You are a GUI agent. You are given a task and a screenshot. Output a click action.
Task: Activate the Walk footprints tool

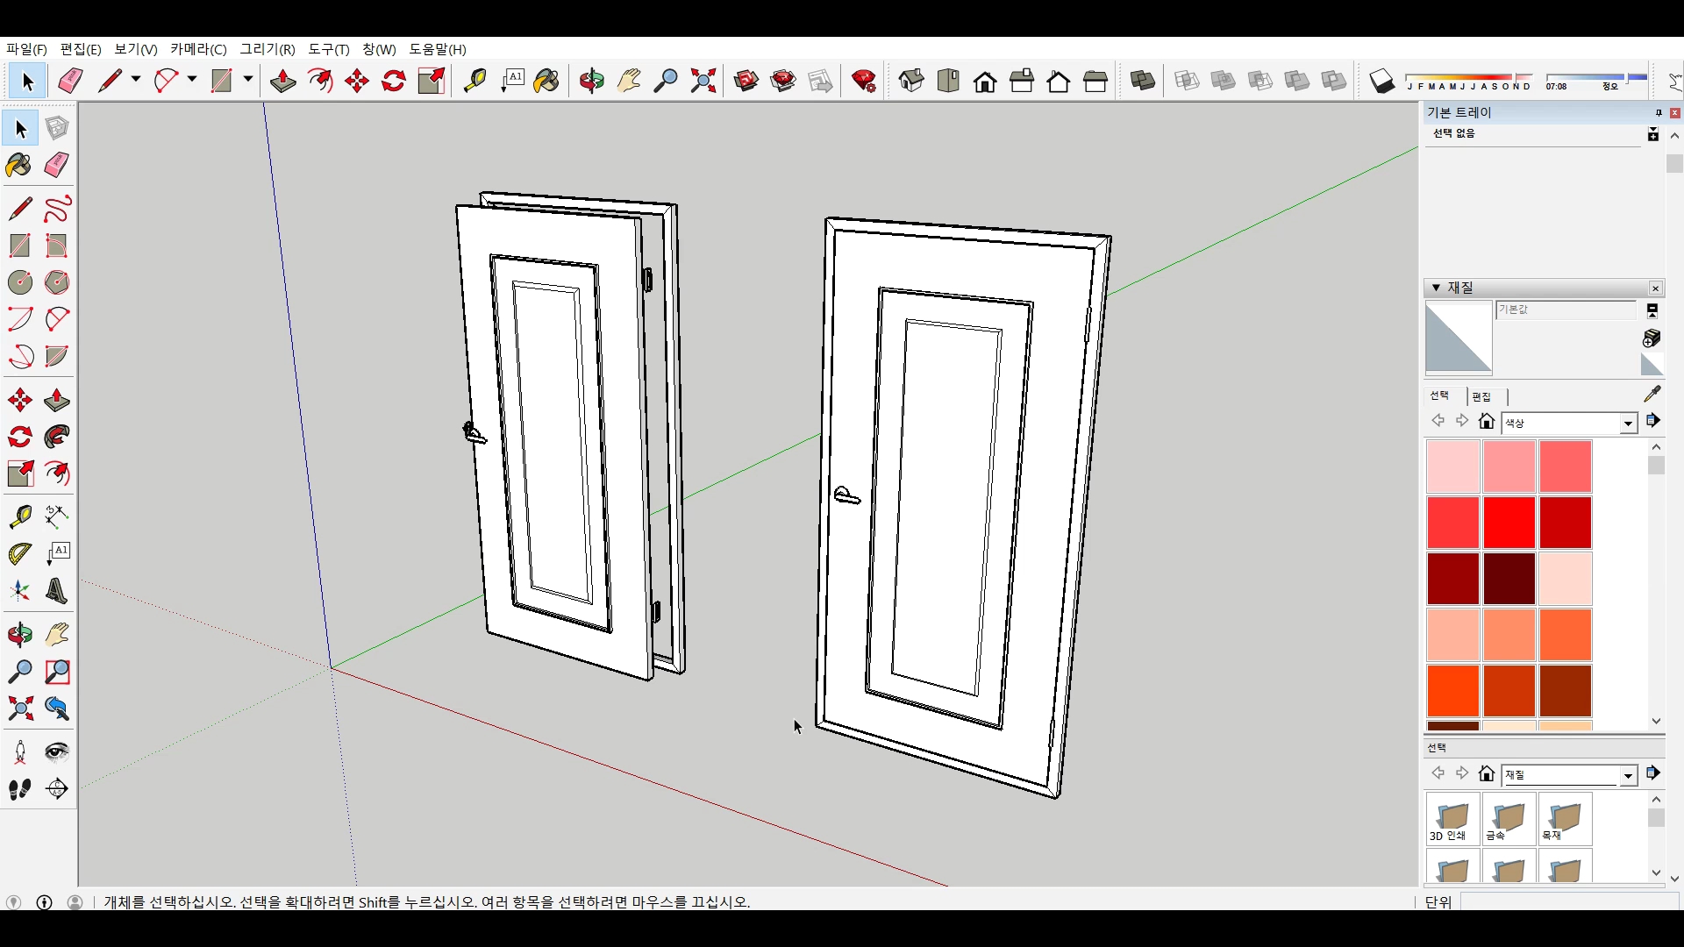tap(19, 788)
